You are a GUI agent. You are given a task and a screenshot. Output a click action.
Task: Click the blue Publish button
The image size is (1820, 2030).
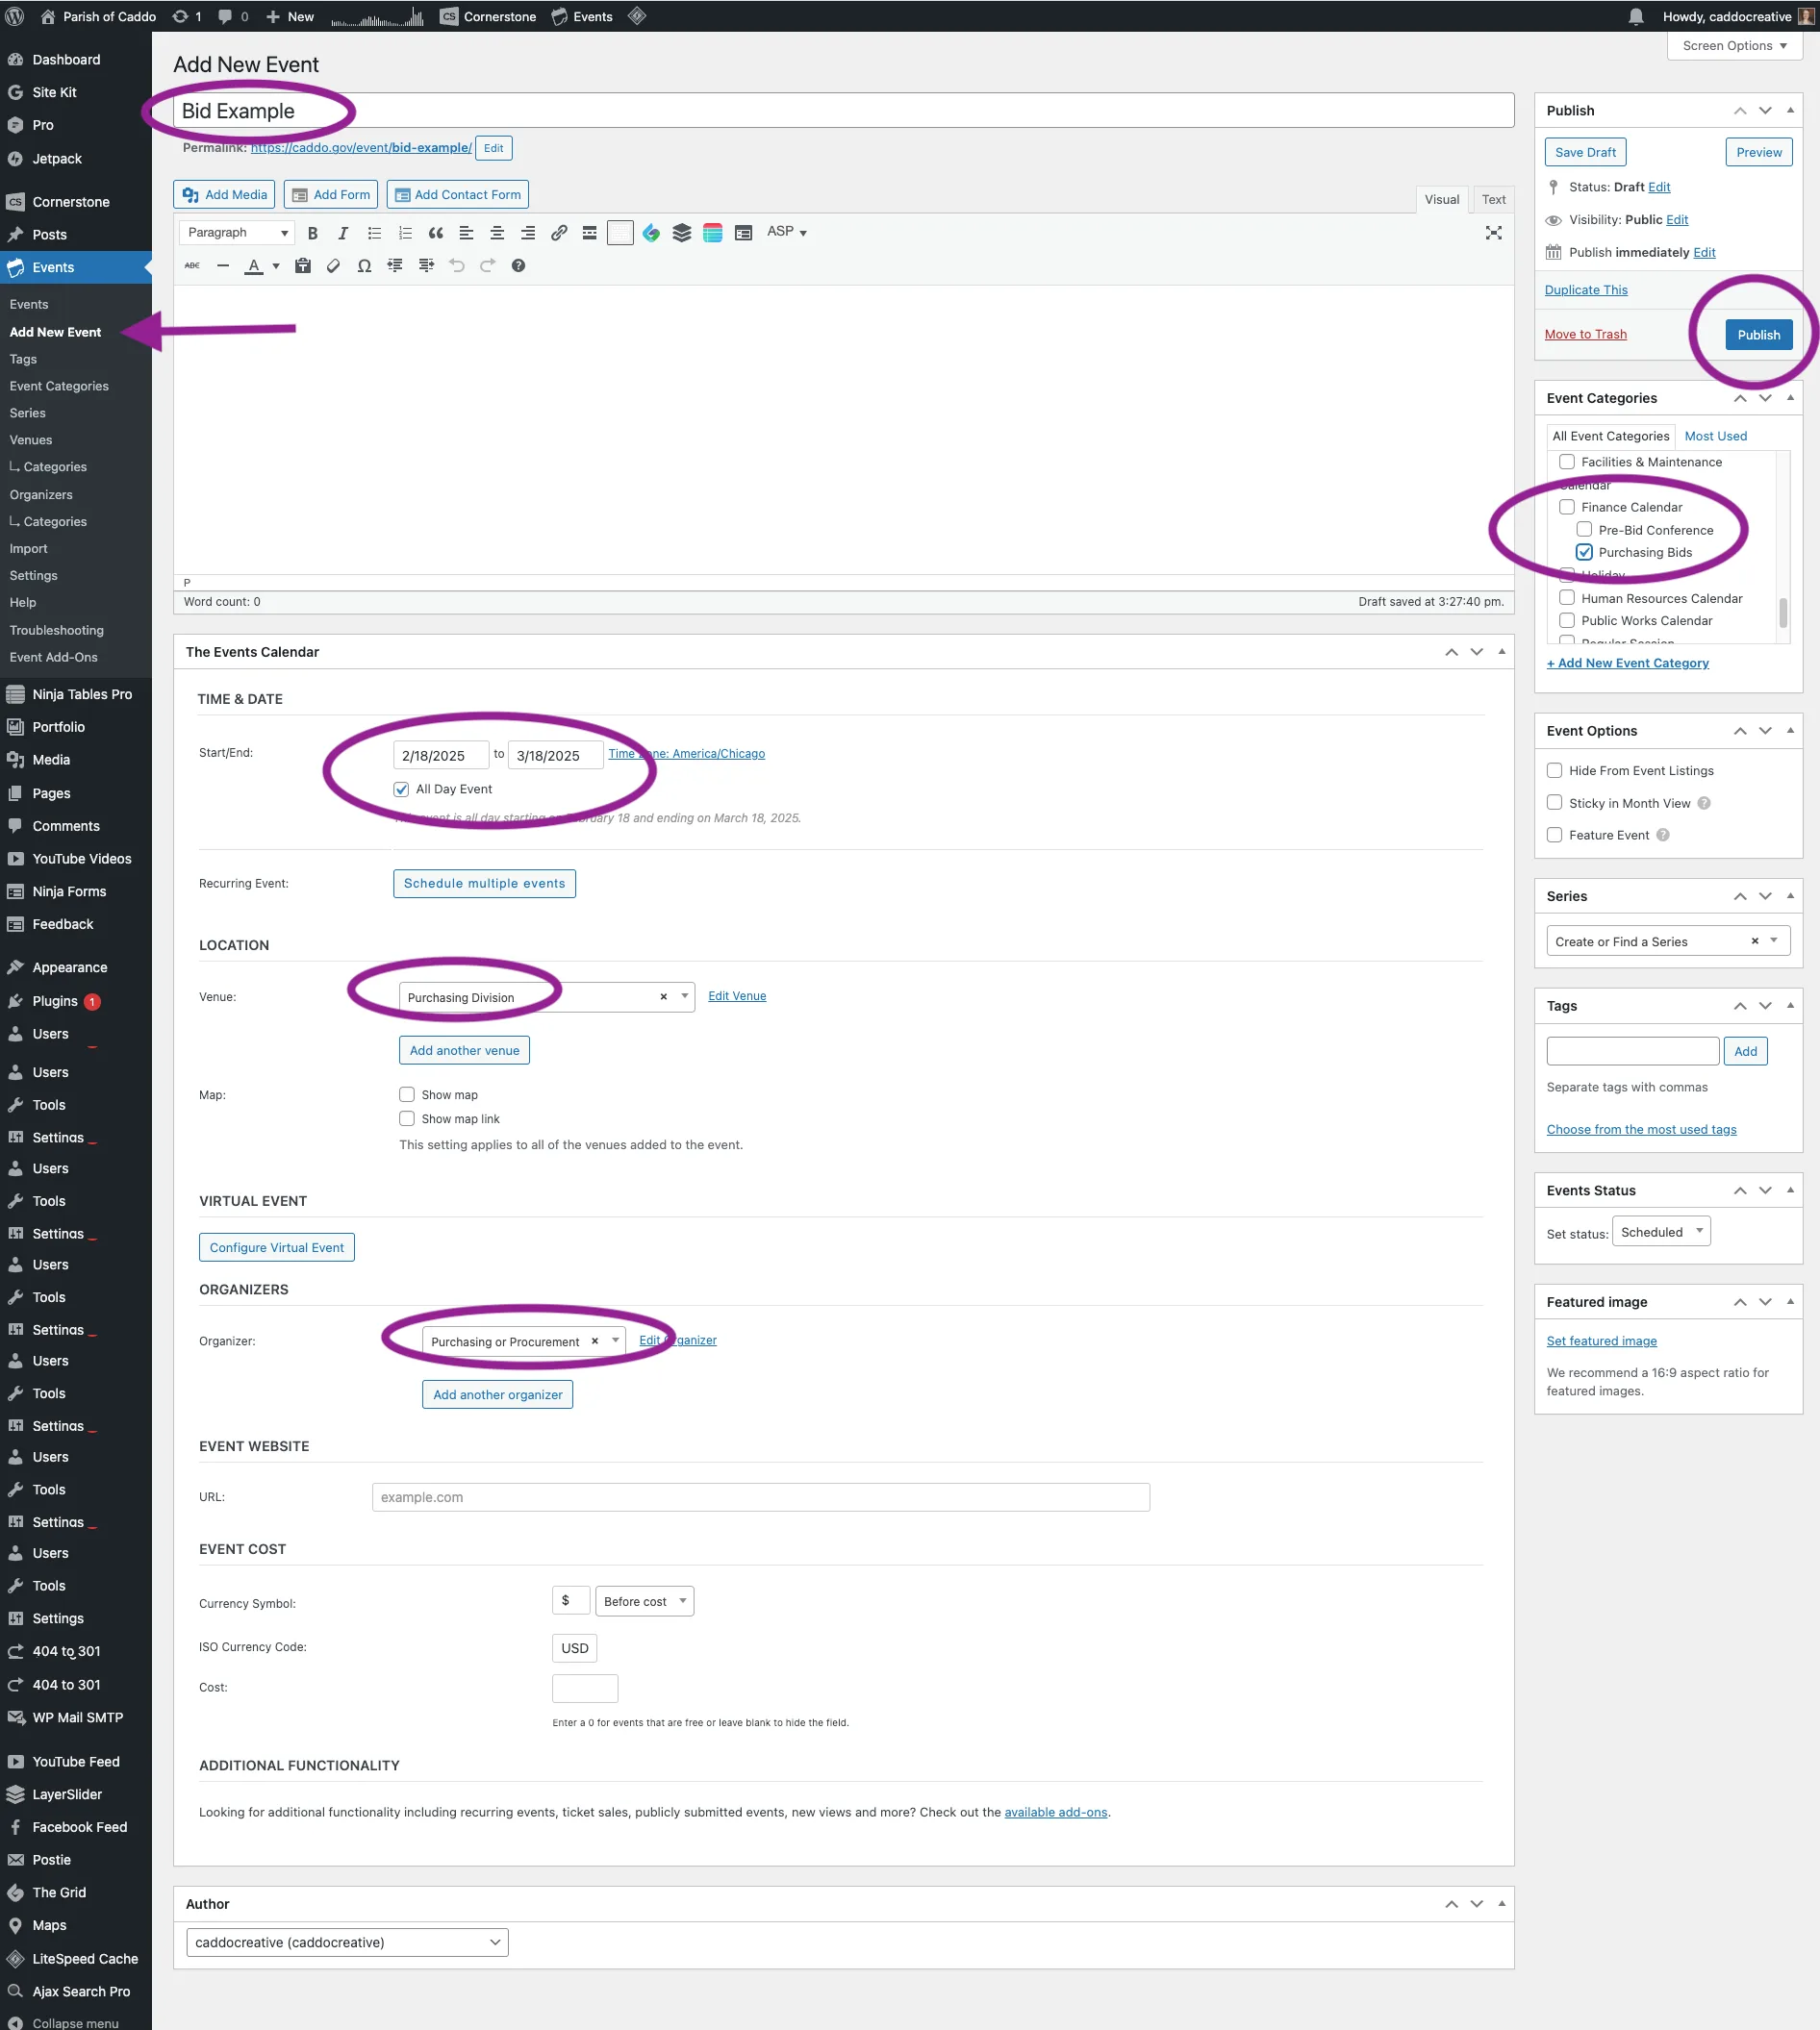pos(1757,335)
